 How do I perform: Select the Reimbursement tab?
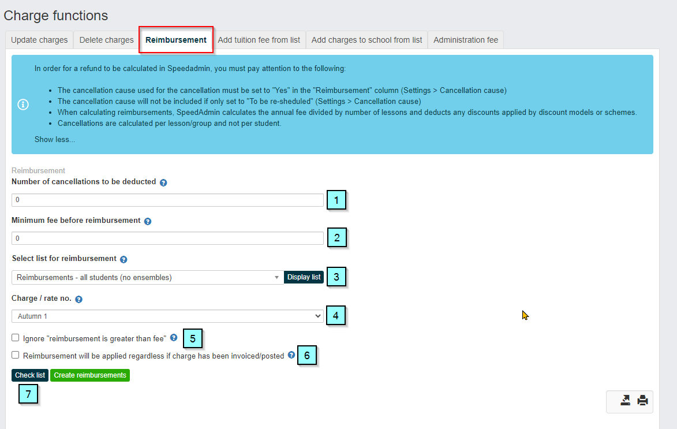click(175, 40)
